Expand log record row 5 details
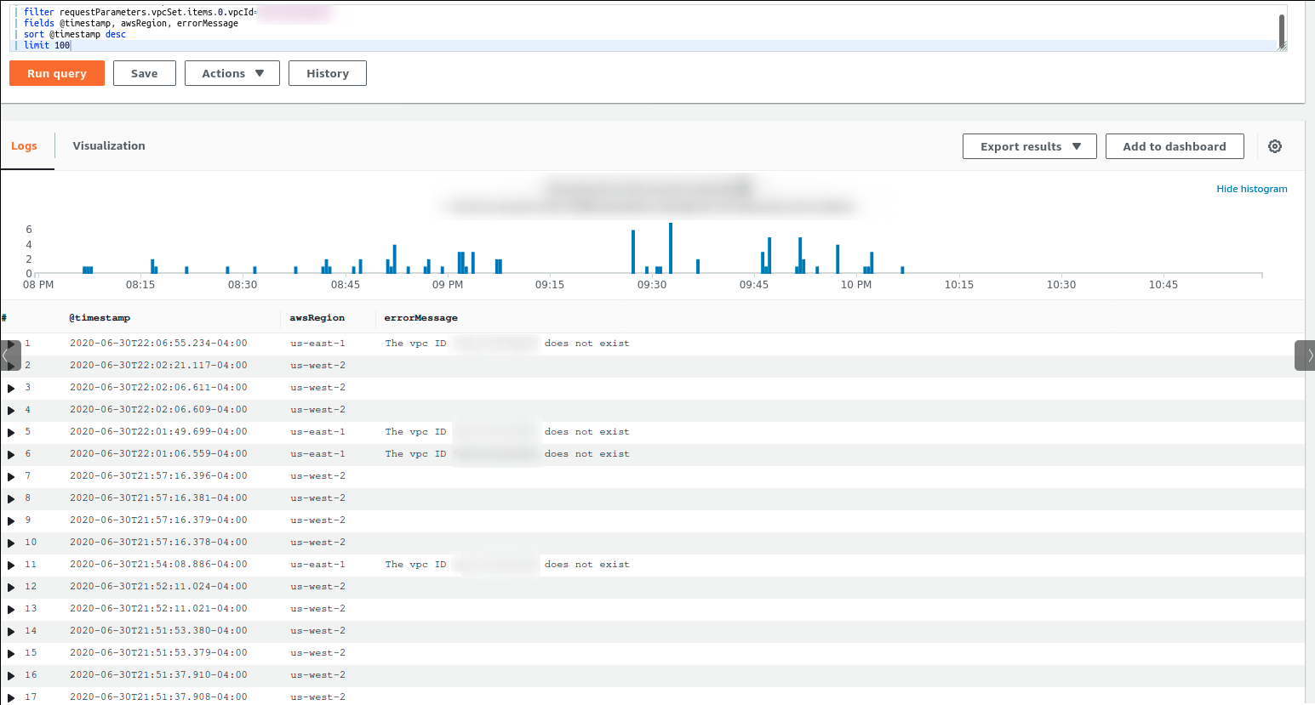The height and width of the screenshot is (705, 1315). point(10,431)
